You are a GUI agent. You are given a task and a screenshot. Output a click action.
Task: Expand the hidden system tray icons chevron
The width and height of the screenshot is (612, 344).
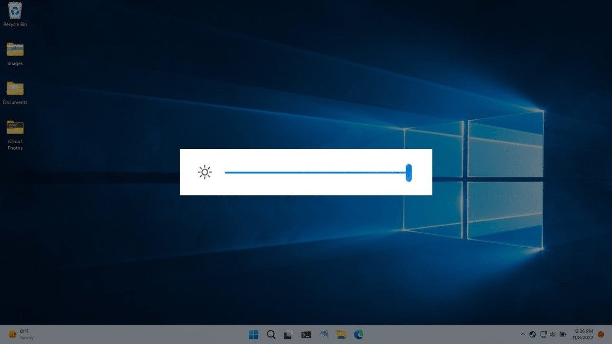(x=522, y=334)
